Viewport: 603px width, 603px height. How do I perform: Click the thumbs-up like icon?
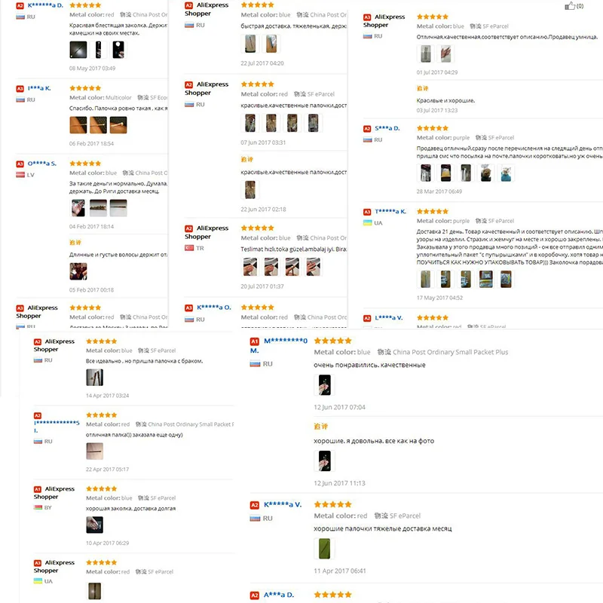pyautogui.click(x=570, y=6)
